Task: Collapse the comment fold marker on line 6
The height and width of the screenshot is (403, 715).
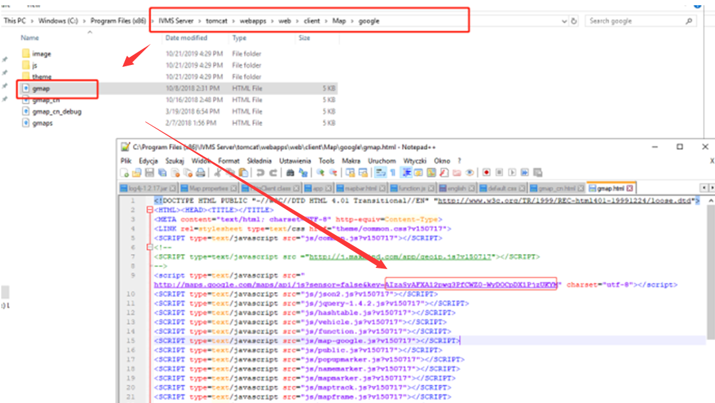Action: point(149,247)
